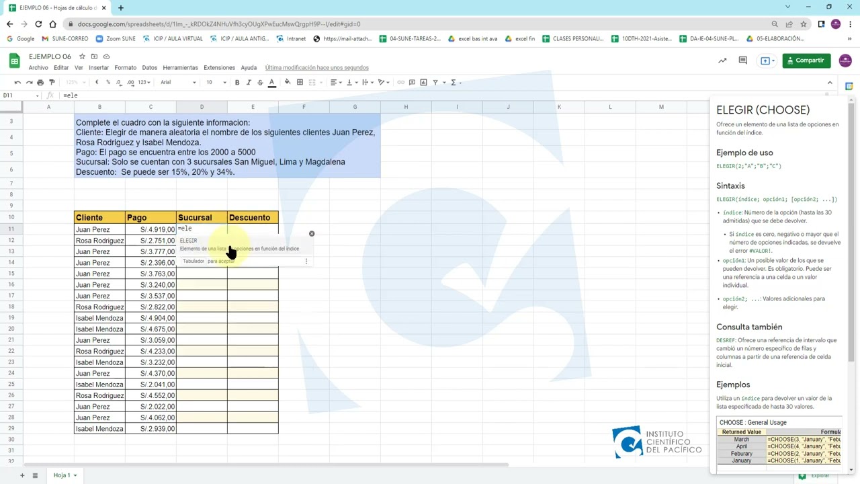Click the present to meeting button
The image size is (860, 484).
[x=767, y=61]
